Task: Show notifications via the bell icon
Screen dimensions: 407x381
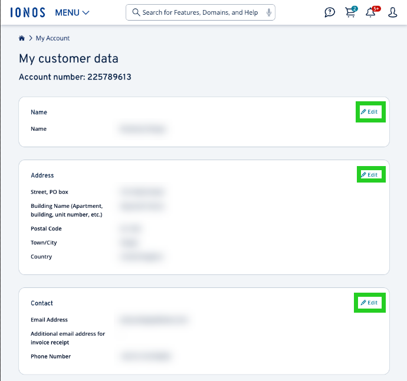Action: [370, 13]
